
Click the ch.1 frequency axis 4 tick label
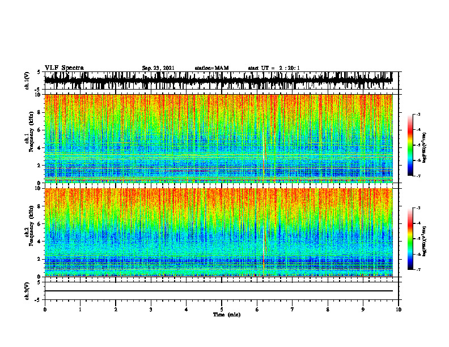[40, 148]
